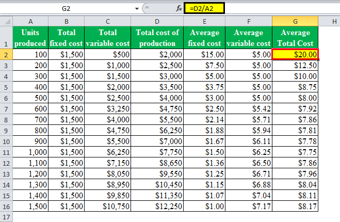Select cell showing $2,000 in row 2
Image resolution: width=340 pixels, height=222 pixels.
(157, 54)
